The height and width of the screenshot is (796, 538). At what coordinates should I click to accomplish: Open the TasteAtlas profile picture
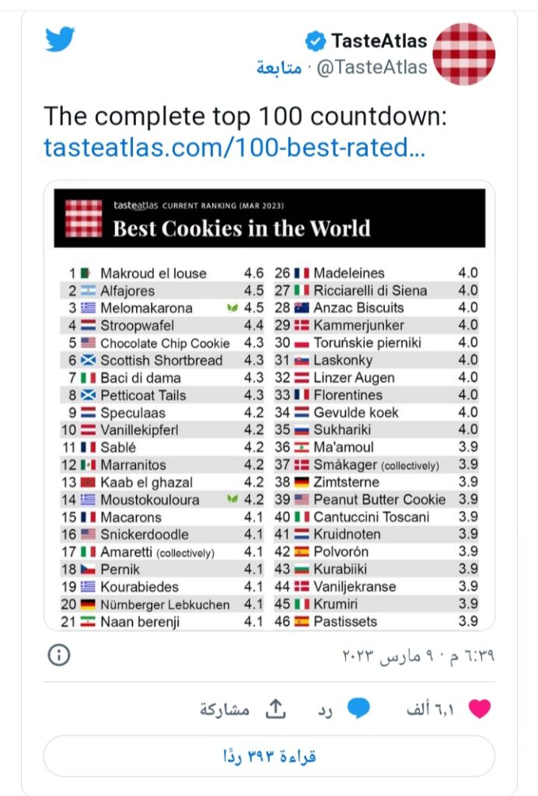463,54
